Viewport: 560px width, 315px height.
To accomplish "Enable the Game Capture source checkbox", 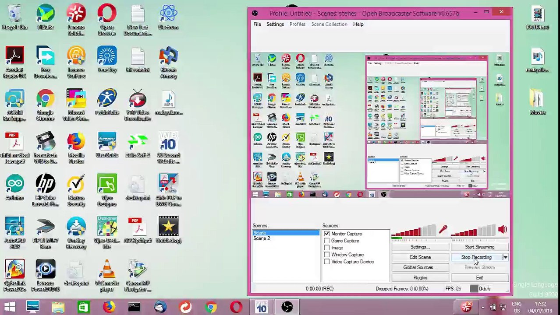I will point(327,241).
